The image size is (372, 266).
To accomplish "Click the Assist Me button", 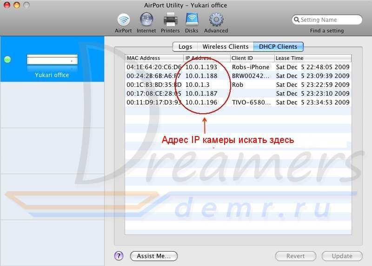I will [x=154, y=256].
